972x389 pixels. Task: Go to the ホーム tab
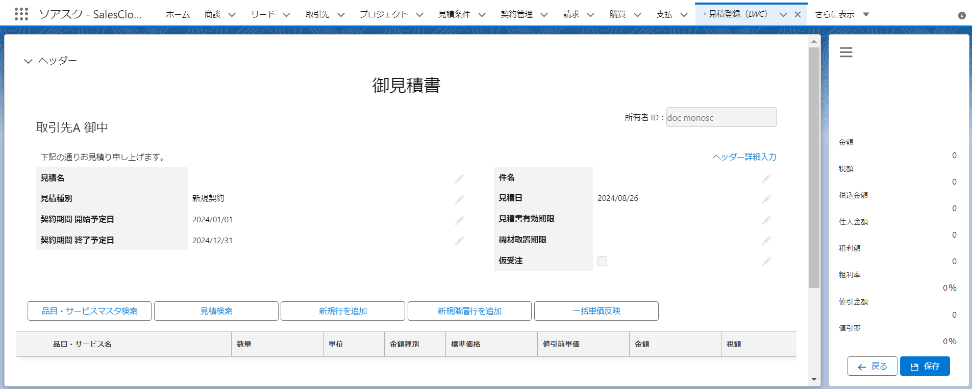178,14
